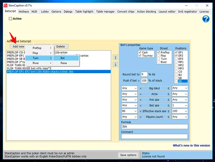Tick the BB position checkbox
The image size is (215, 162).
coord(176,81)
